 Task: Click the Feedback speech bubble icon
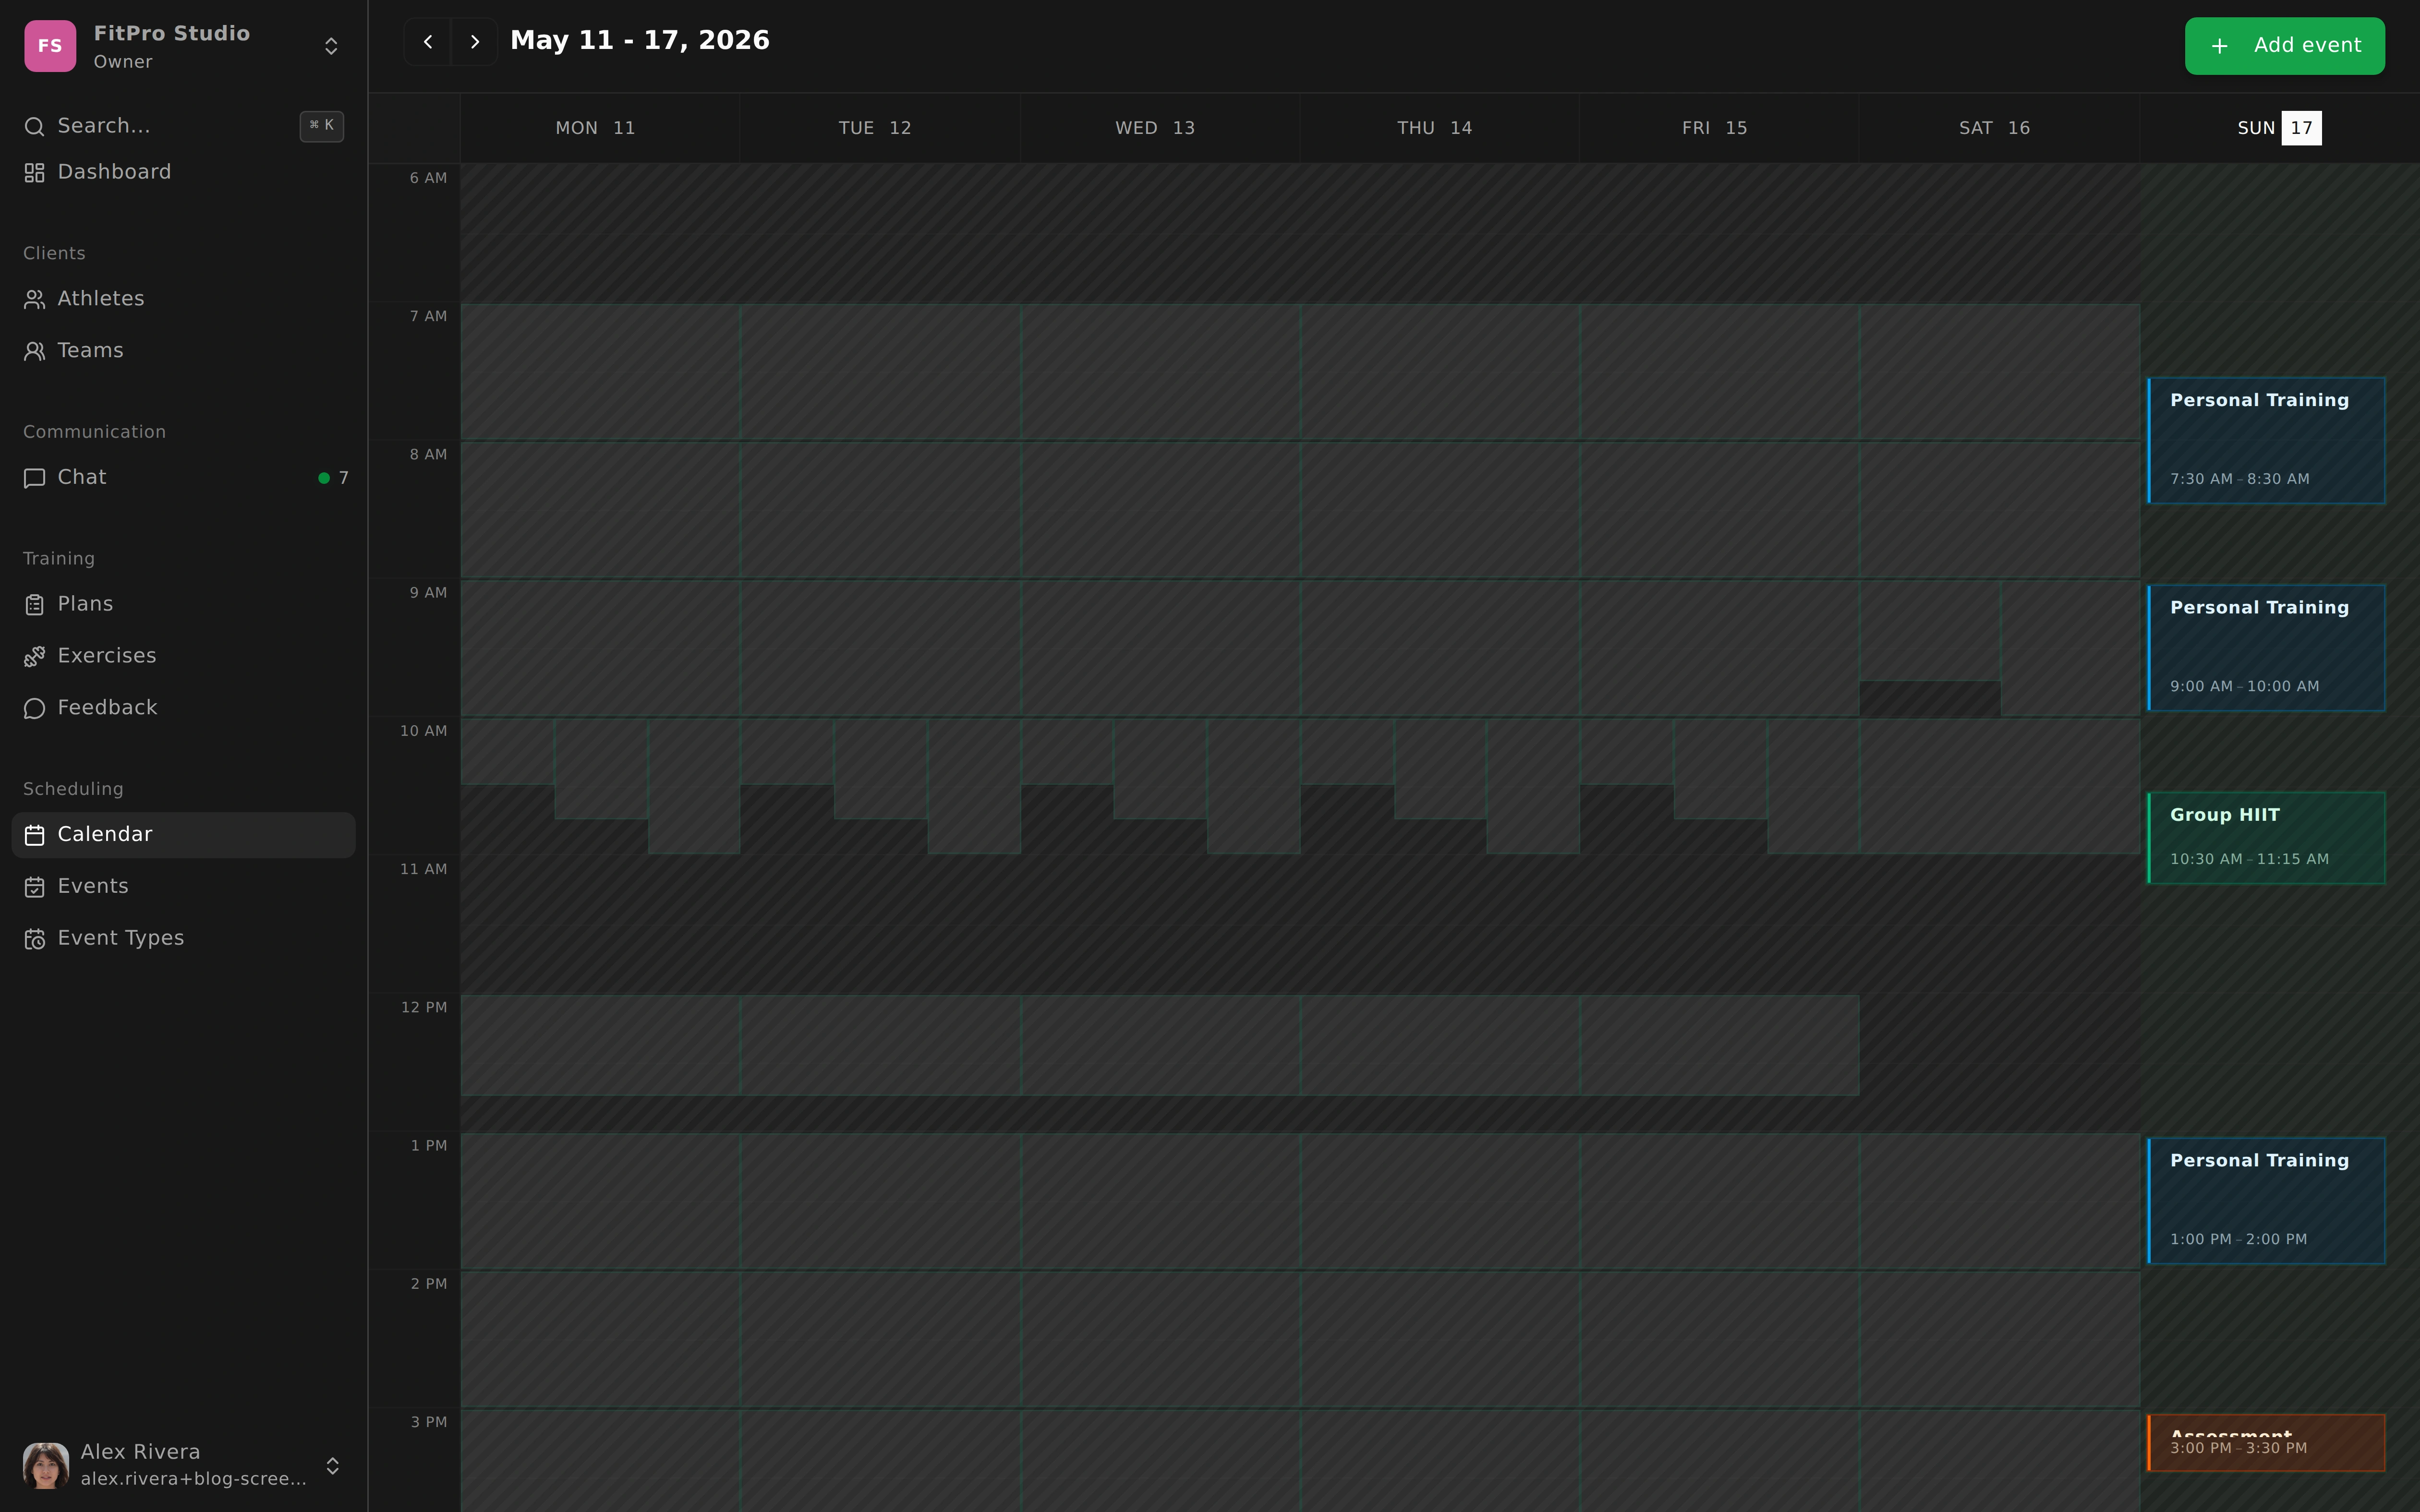tap(34, 709)
